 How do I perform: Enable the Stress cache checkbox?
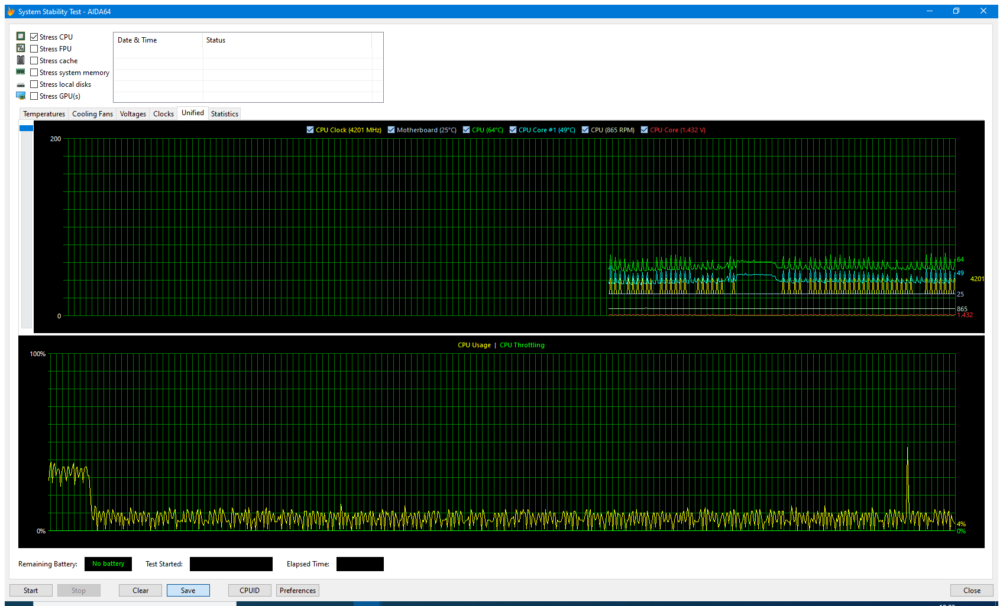tap(34, 60)
